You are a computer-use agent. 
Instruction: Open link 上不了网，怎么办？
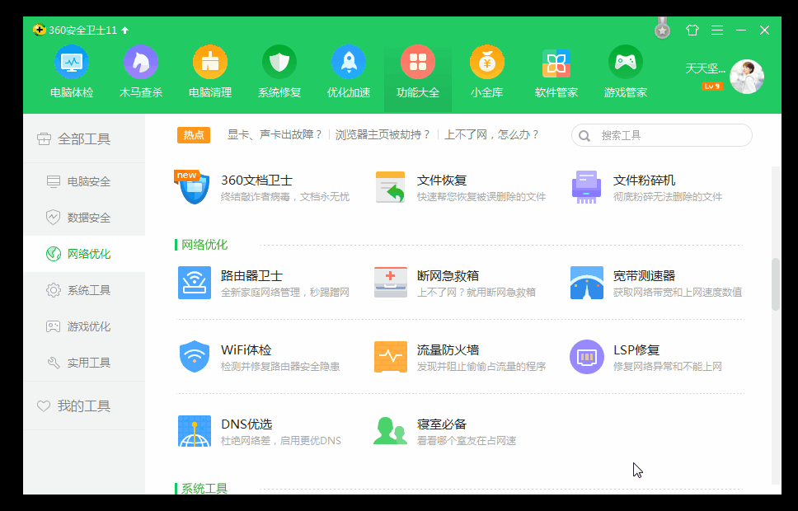pos(491,135)
